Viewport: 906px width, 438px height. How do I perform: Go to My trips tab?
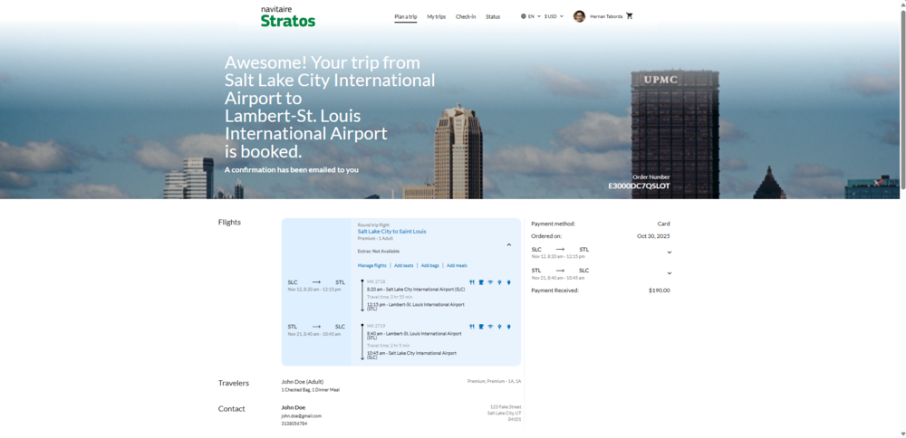click(436, 16)
